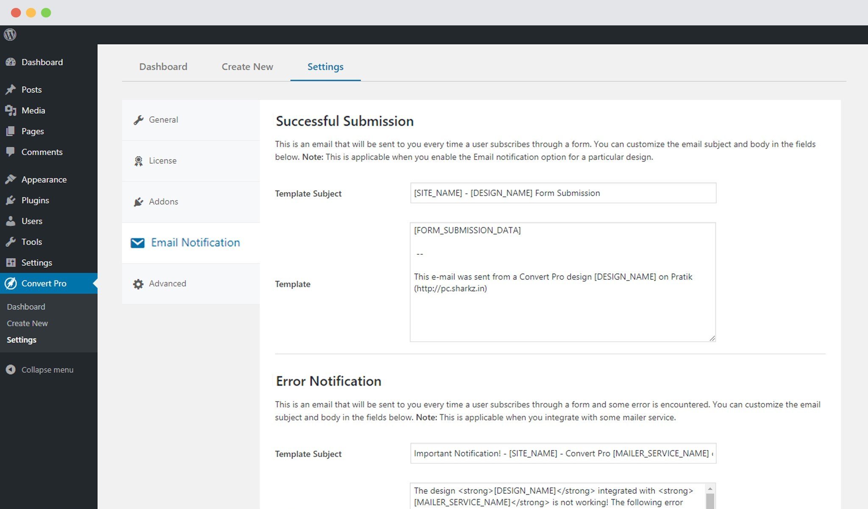
Task: Click the Plugins plug icon
Action: (x=11, y=200)
